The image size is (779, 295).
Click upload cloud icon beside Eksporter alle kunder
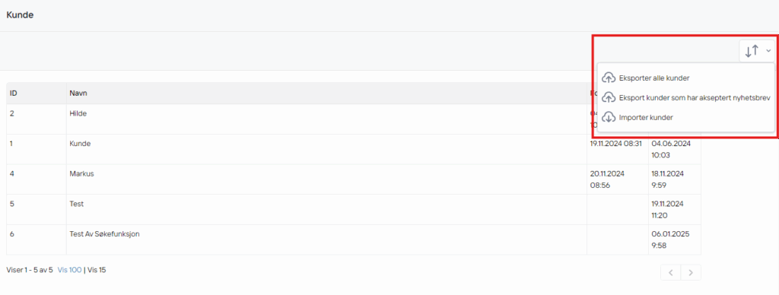[609, 78]
